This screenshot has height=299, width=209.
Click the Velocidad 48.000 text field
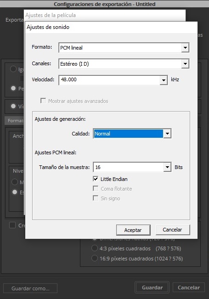tap(109, 80)
